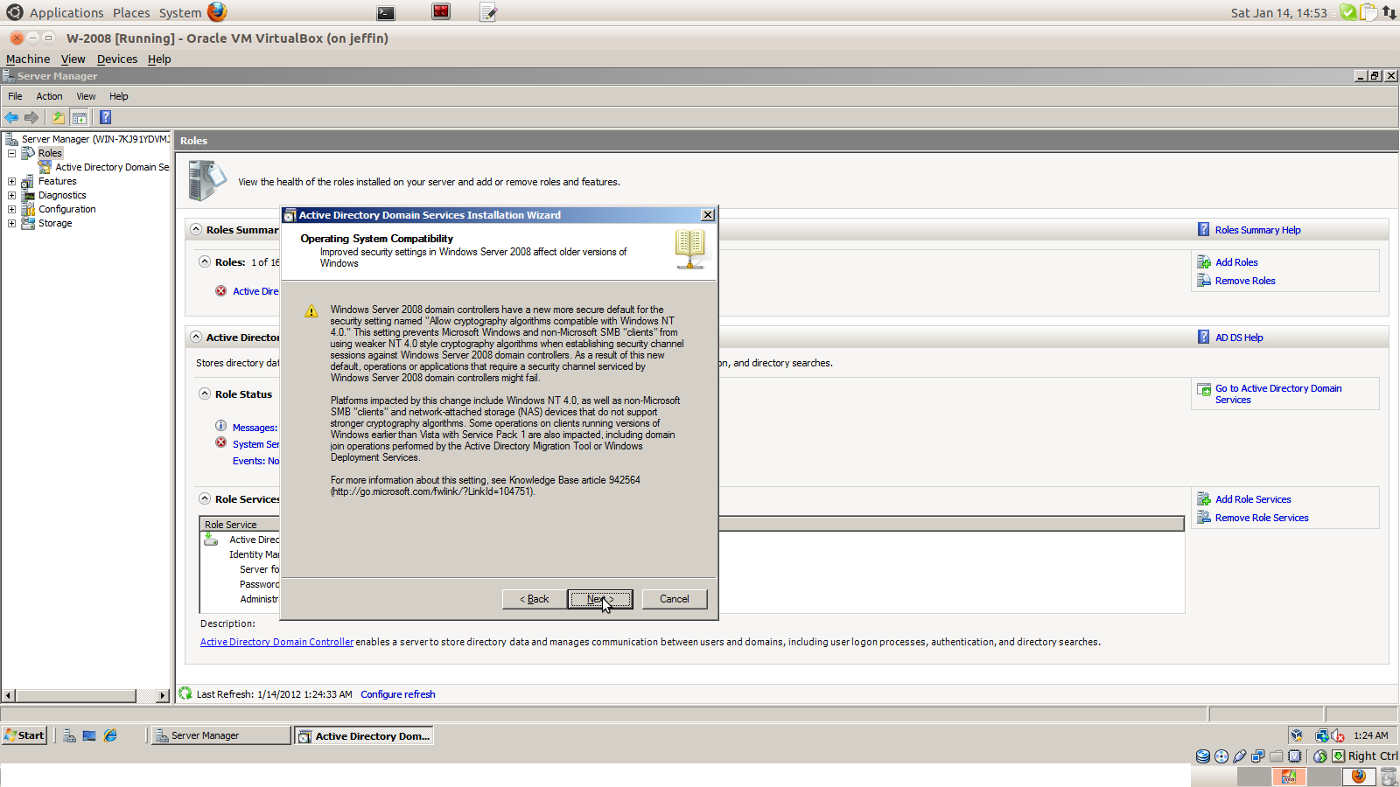Expand the Features tree node

coord(12,181)
